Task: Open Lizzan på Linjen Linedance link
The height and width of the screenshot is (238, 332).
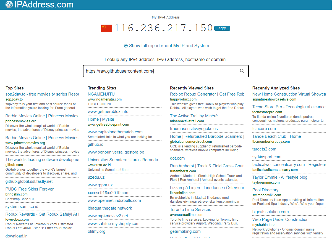Action: [x=207, y=188]
